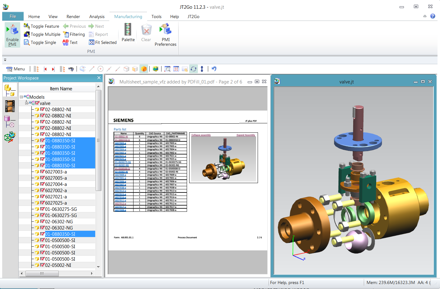Toggle checkbox for part 6027004-a

[x=42, y=184]
